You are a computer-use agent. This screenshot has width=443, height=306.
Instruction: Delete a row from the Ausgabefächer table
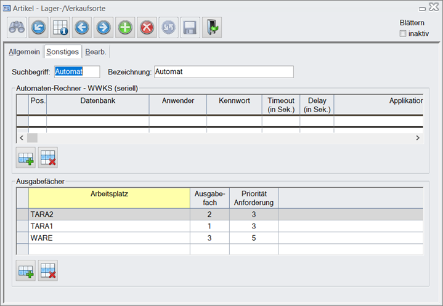click(x=48, y=270)
